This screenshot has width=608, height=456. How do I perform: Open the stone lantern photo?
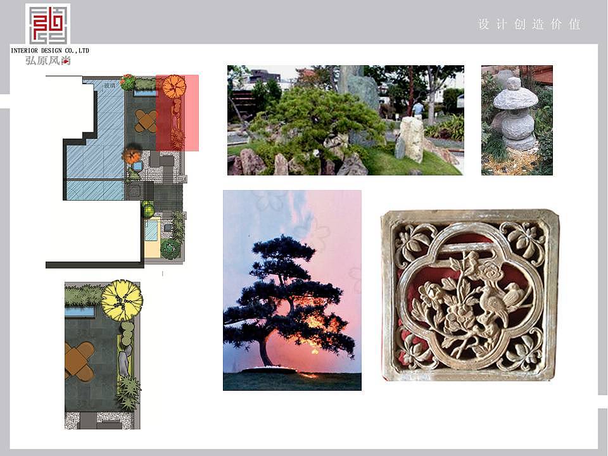pos(517,120)
